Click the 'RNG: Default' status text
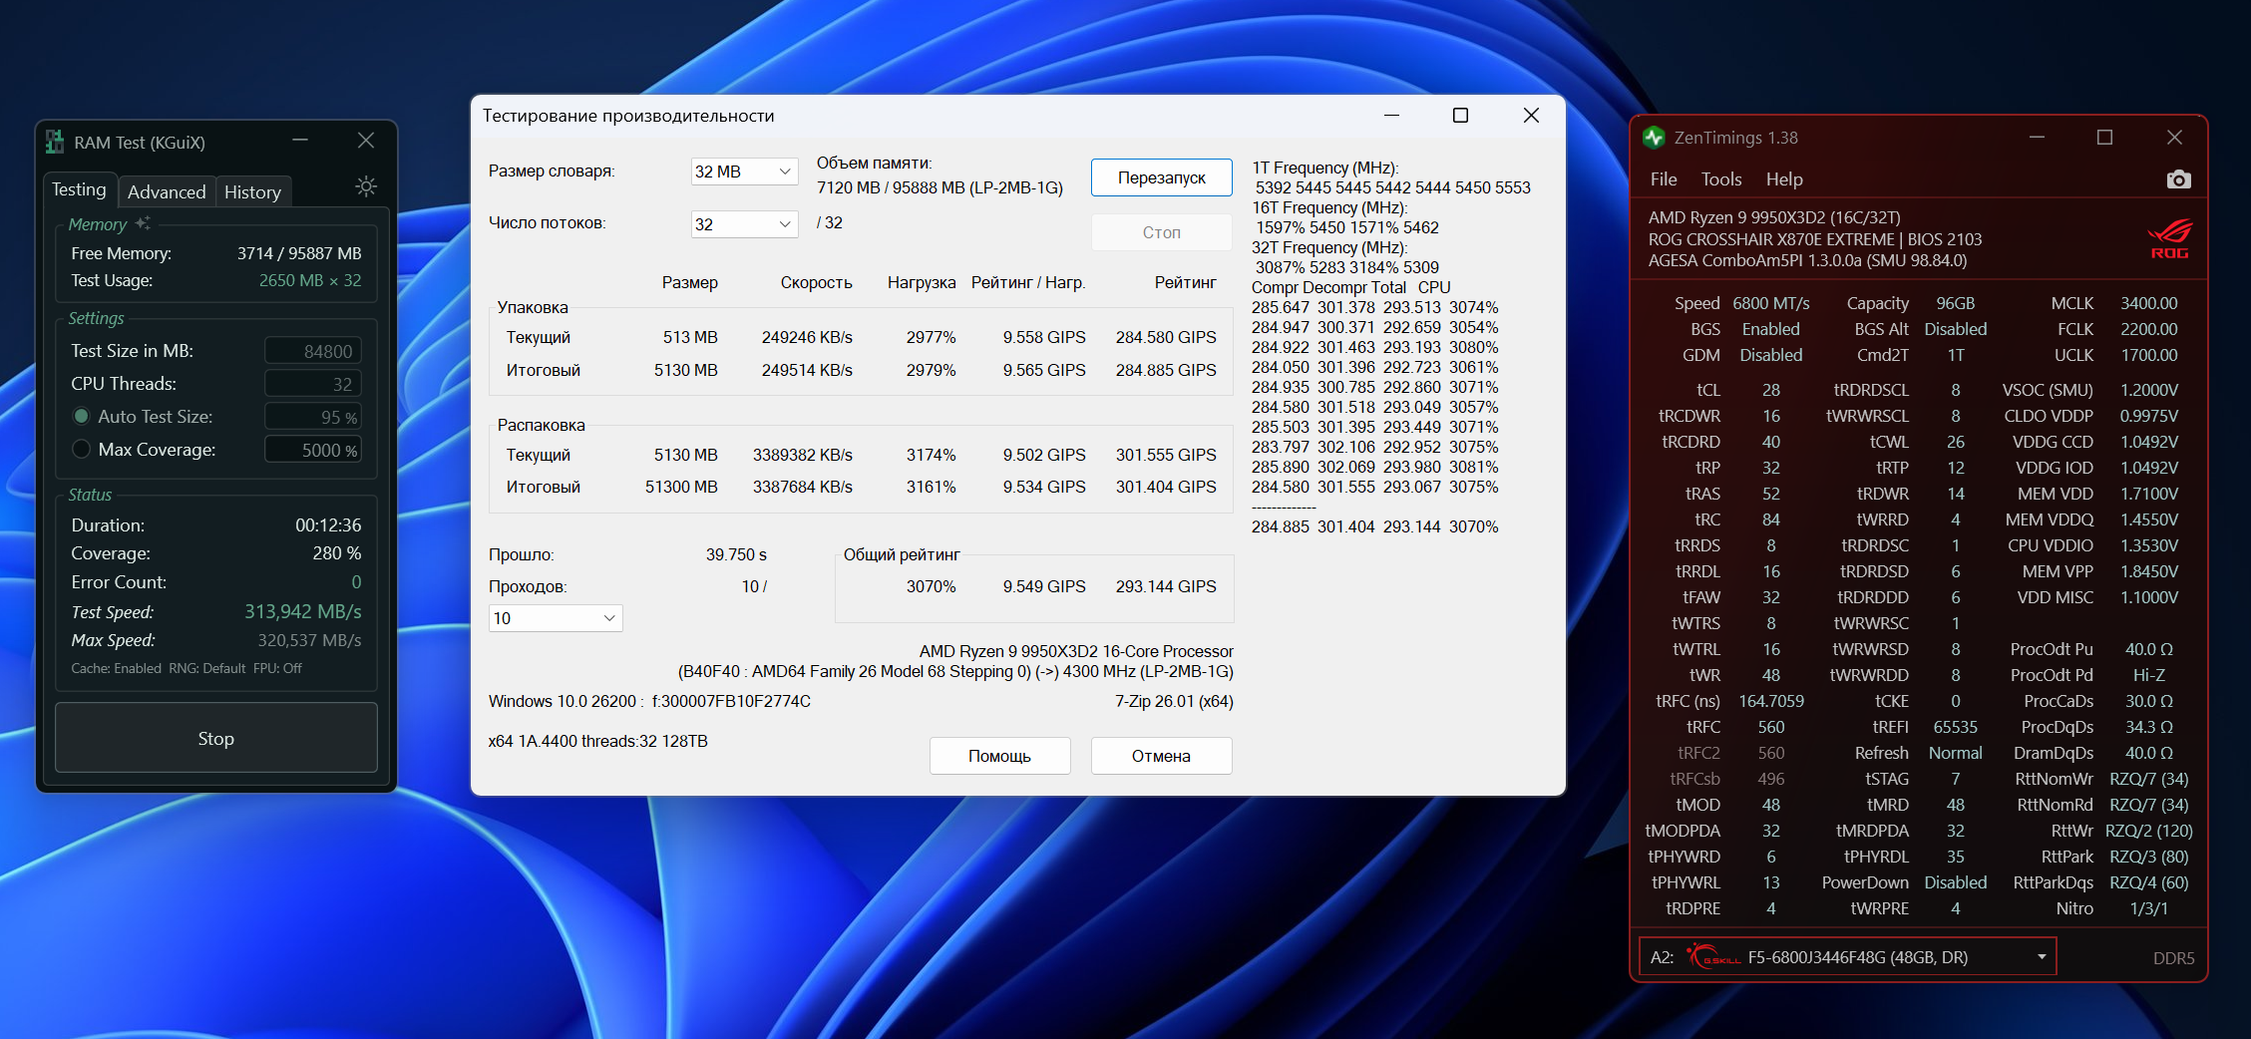This screenshot has width=2251, height=1039. (x=207, y=668)
